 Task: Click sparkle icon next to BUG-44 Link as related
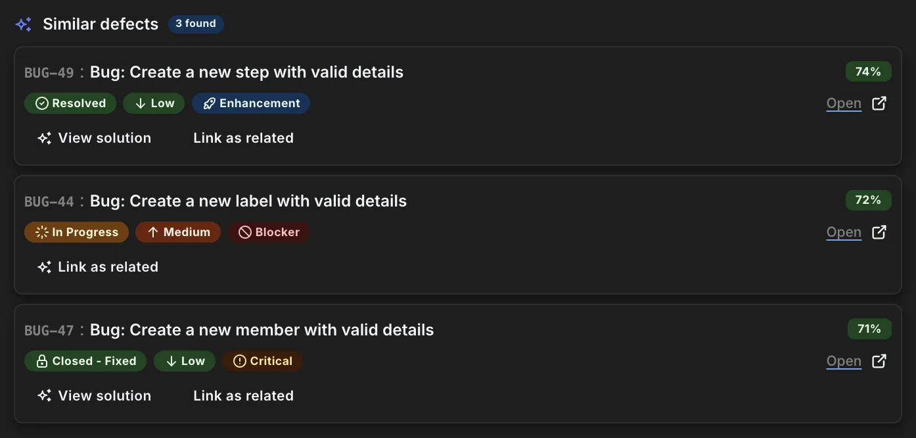coord(44,268)
